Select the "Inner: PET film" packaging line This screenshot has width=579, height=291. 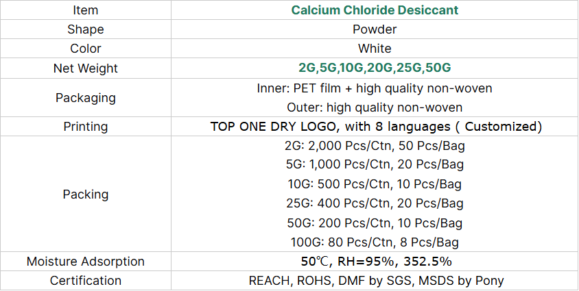[375, 88]
